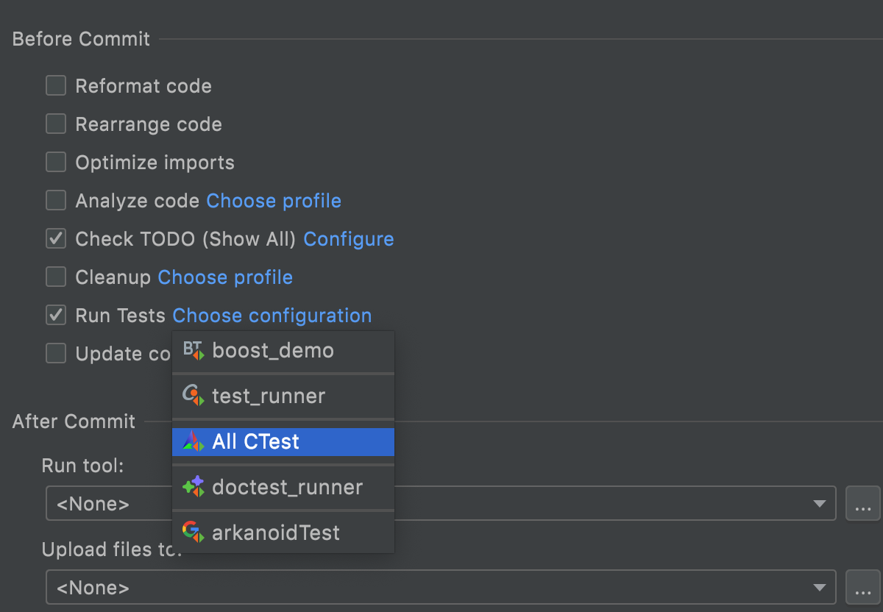Open the Run tool dropdown arrow
Viewport: 883px width, 612px height.
pos(819,504)
